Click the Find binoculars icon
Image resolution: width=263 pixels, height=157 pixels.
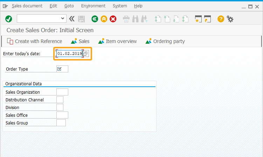pos(136,19)
